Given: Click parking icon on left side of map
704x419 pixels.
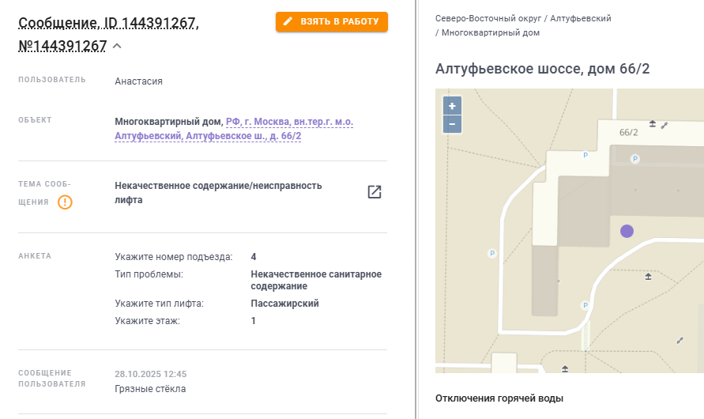Looking at the screenshot, I should pos(492,254).
